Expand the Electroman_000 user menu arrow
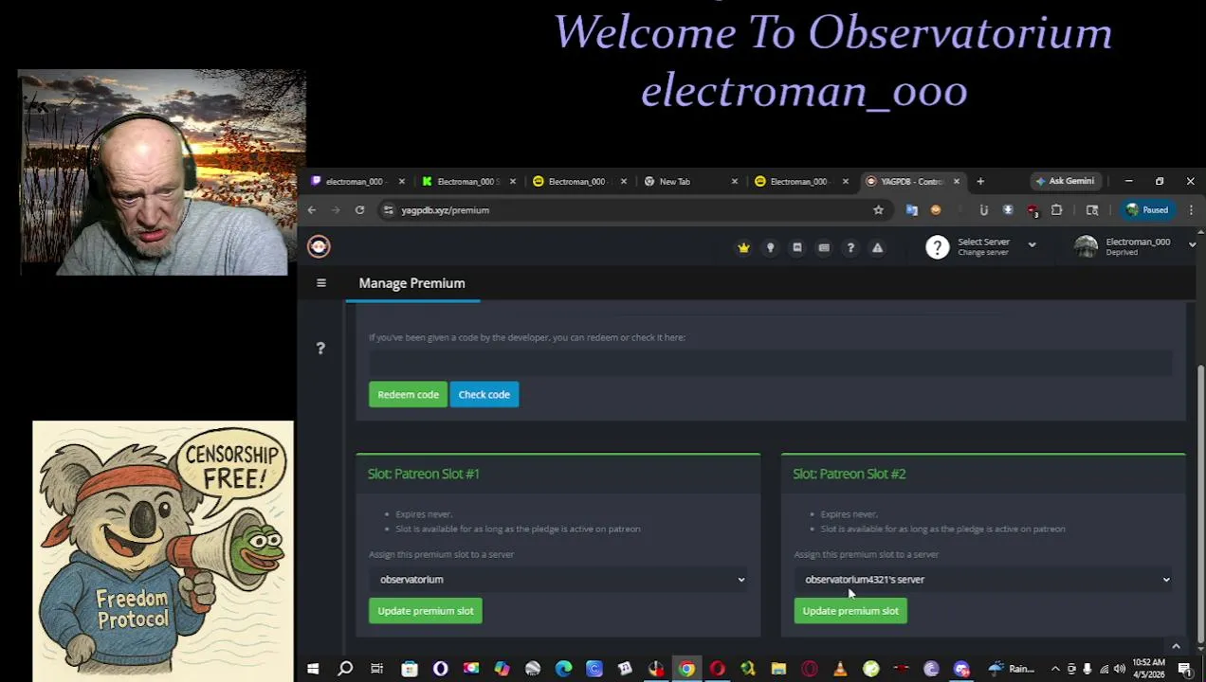 click(1192, 244)
